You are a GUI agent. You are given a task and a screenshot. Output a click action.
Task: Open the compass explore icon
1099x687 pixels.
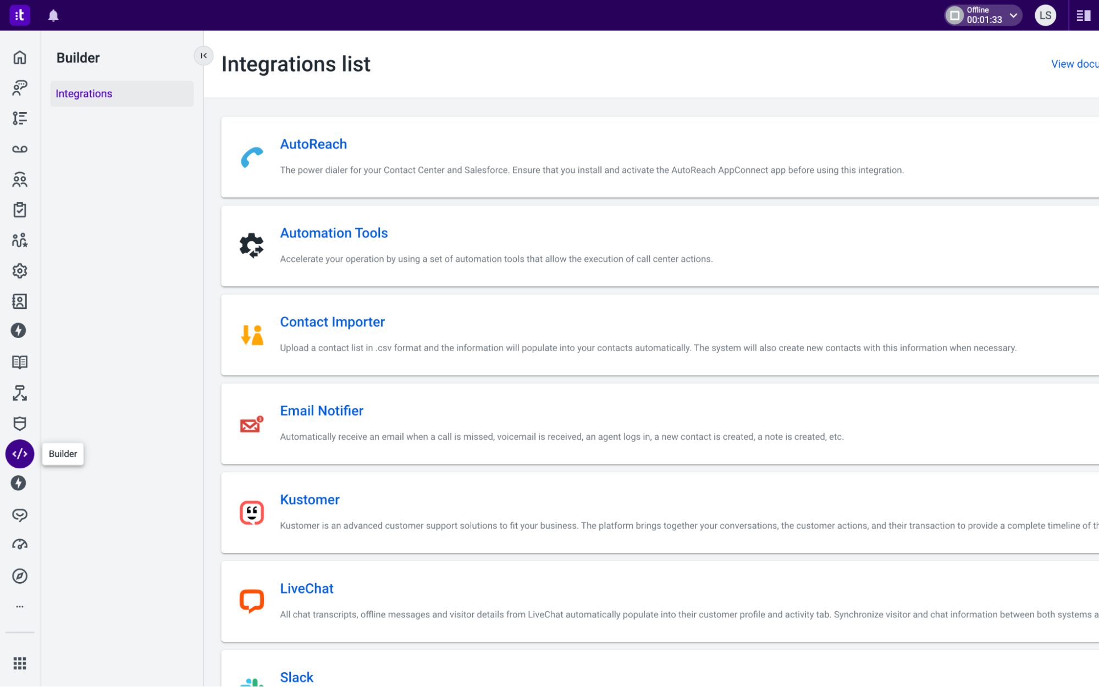tap(20, 576)
